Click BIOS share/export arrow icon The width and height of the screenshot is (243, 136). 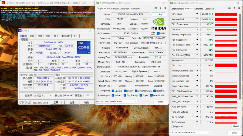(153, 33)
